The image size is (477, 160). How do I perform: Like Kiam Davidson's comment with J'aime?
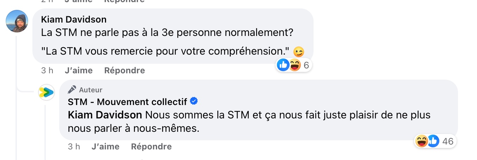tap(79, 70)
